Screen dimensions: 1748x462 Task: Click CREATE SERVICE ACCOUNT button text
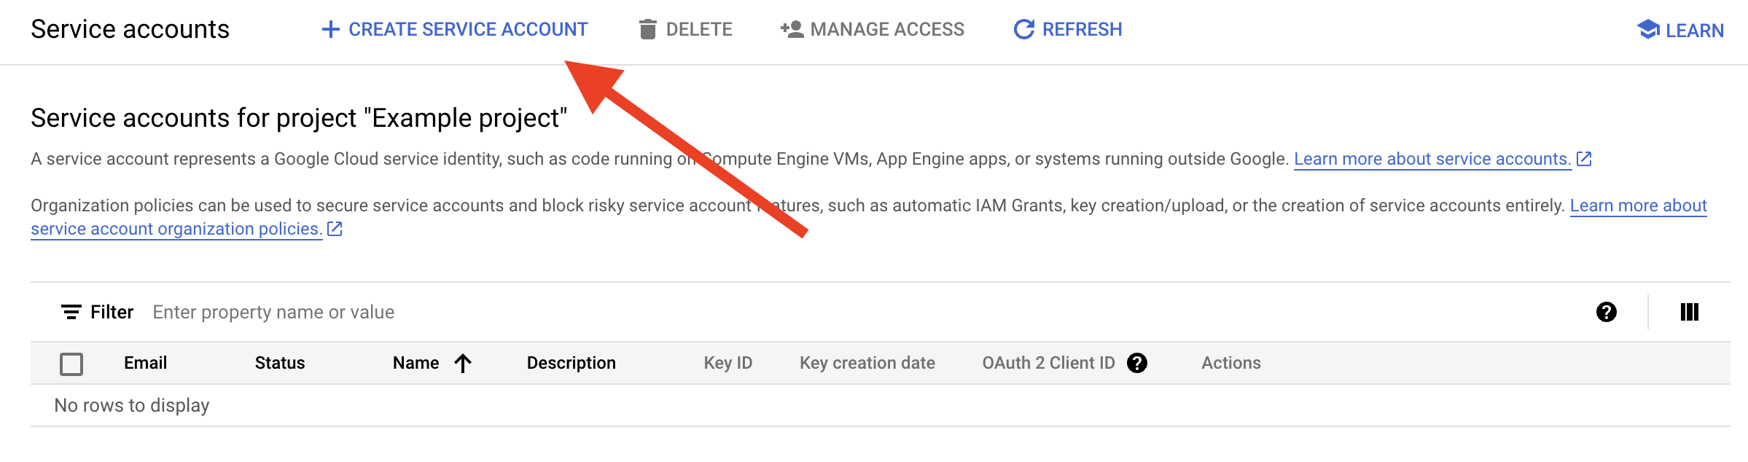(x=468, y=29)
